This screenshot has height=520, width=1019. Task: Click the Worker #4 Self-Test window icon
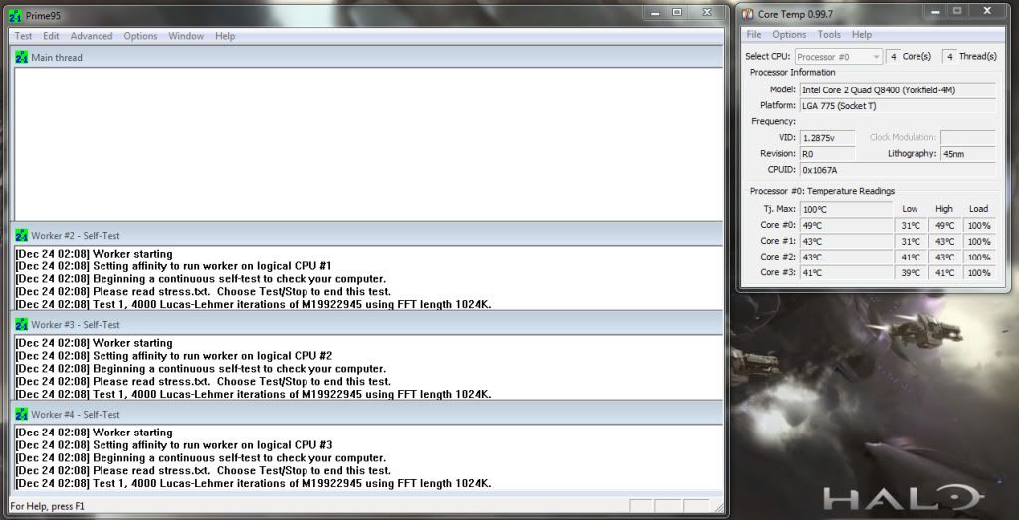(22, 415)
